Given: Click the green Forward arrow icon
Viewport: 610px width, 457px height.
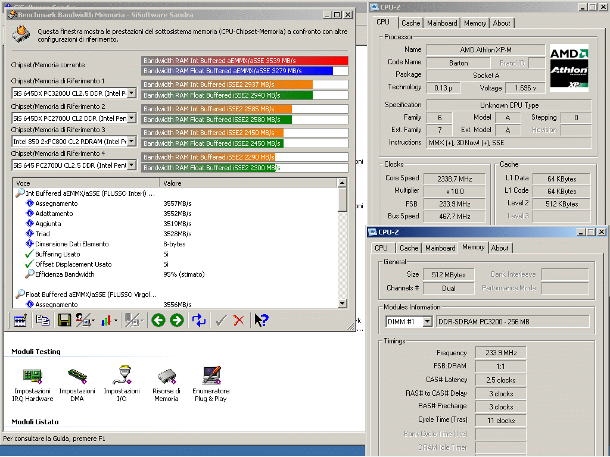Looking at the screenshot, I should (x=176, y=321).
